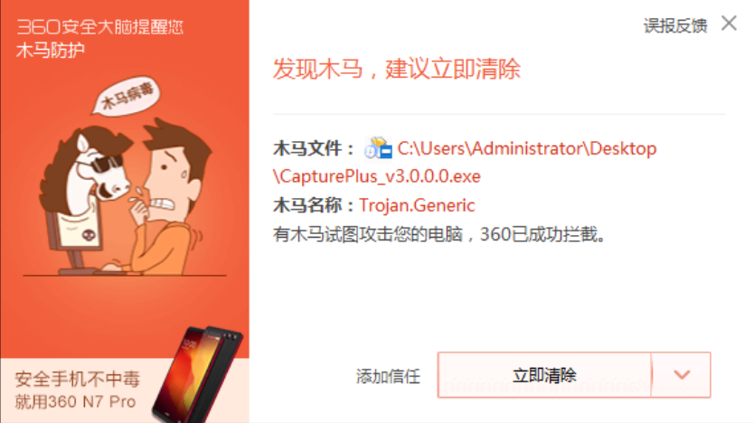Viewport: 754px width, 423px height.
Task: Click the 立即清除 button
Action: tap(544, 375)
